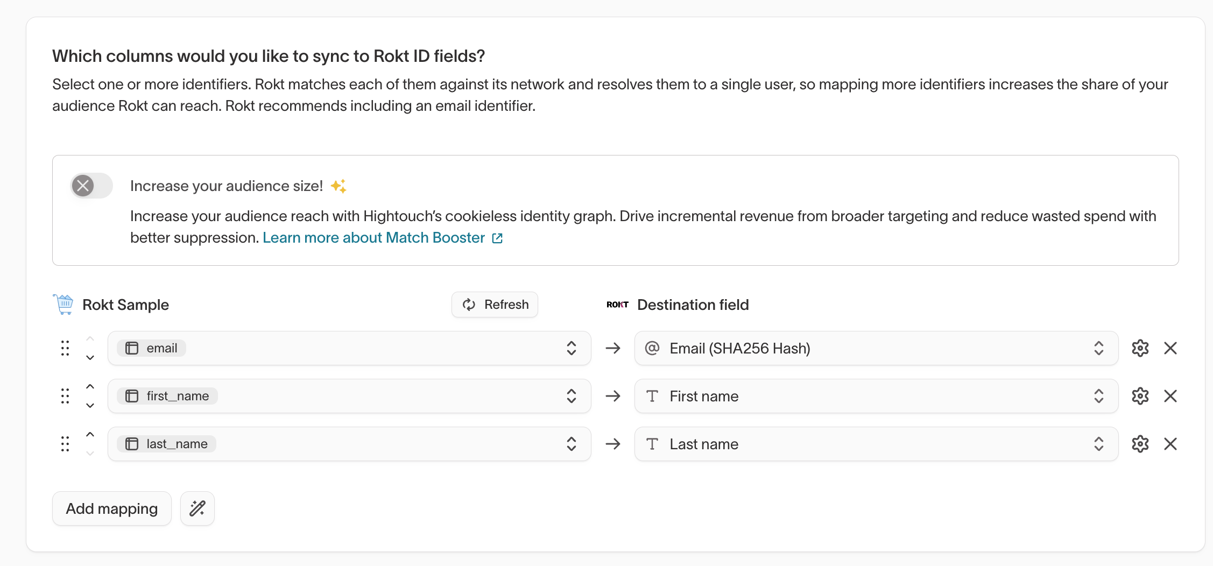Image resolution: width=1213 pixels, height=566 pixels.
Task: Open Learn more about Match Booster link
Action: [383, 238]
